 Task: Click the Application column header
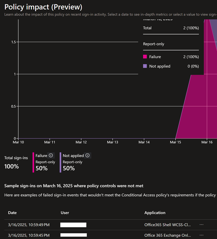tap(155, 213)
